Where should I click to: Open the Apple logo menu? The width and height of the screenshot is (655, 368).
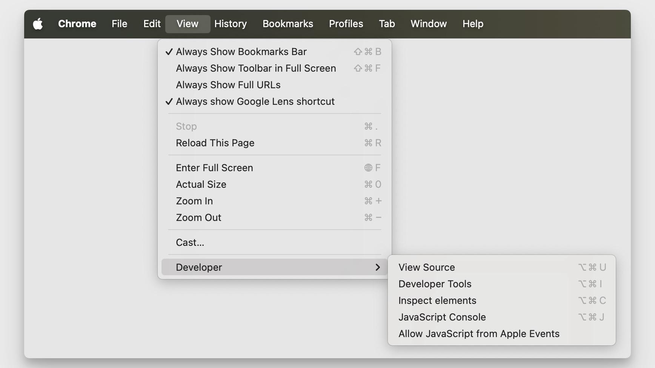38,24
